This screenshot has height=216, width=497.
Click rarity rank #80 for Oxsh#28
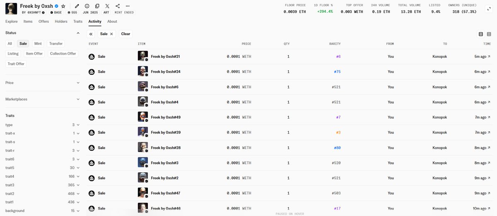[337, 147]
